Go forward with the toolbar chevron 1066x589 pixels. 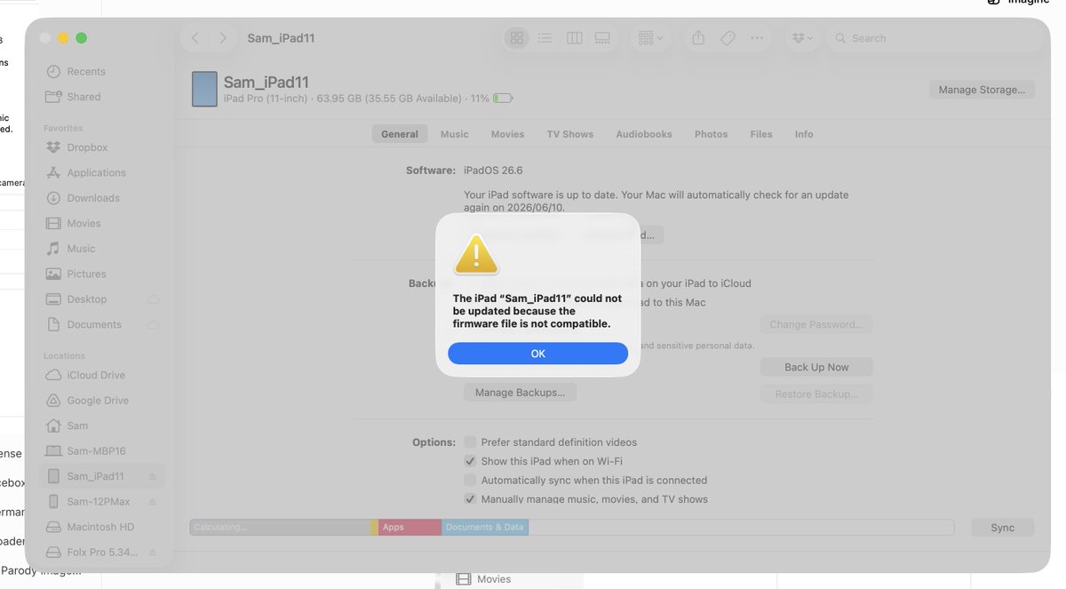(x=223, y=38)
